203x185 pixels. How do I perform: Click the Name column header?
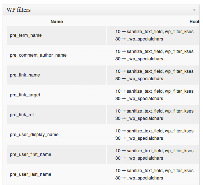pyautogui.click(x=57, y=22)
